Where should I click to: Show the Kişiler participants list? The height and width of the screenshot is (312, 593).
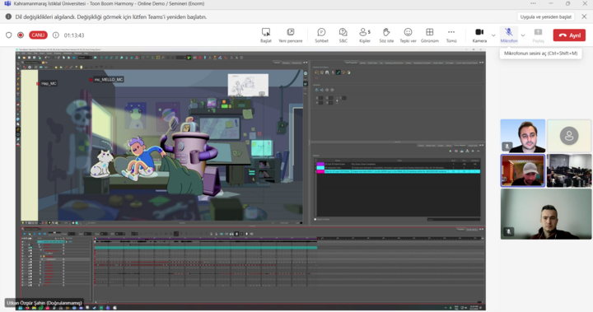coord(365,35)
